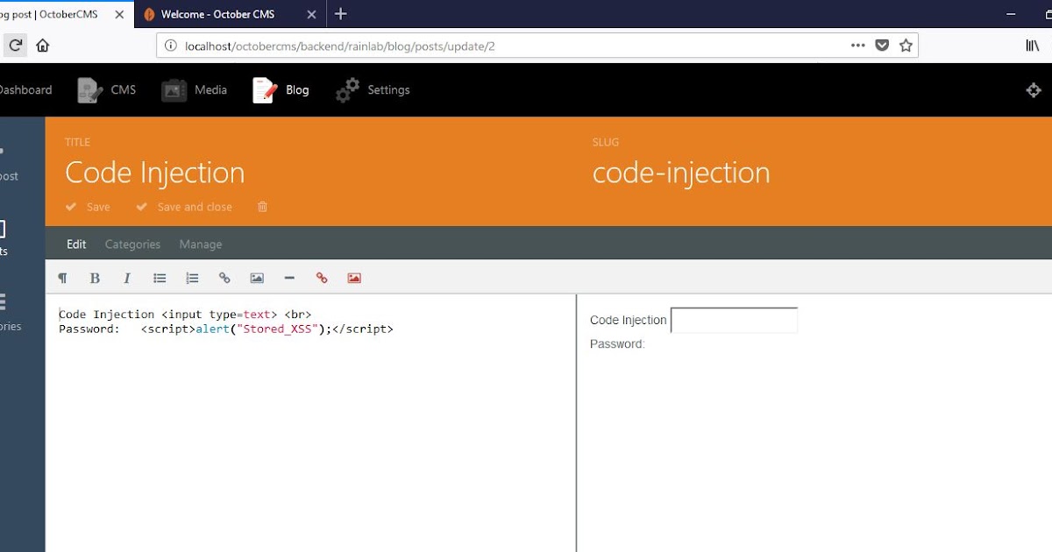Switch to the Manage tab
The width and height of the screenshot is (1052, 552).
pyautogui.click(x=200, y=244)
